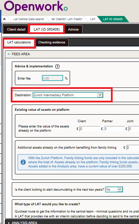Go to the home icon in breadcrumb
This screenshot has width=139, height=224.
[x=5, y=19]
